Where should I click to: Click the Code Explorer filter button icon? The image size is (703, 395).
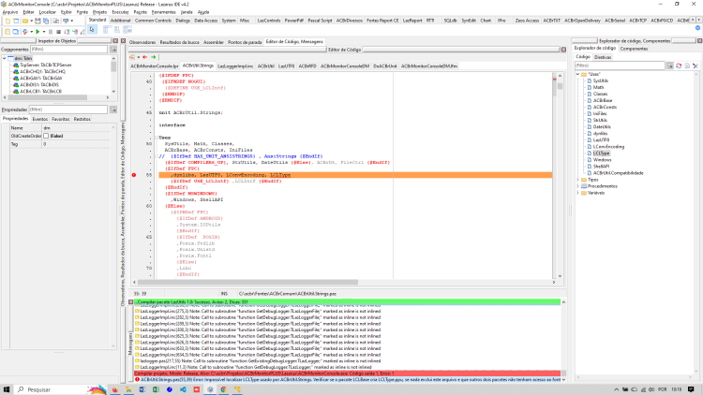pyautogui.click(x=670, y=66)
